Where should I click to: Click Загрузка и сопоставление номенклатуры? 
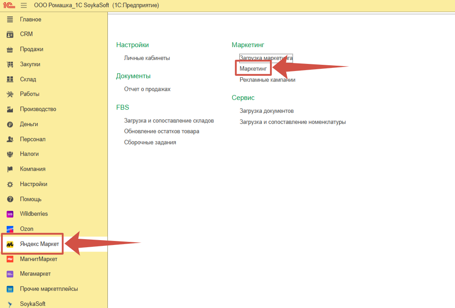coord(293,122)
